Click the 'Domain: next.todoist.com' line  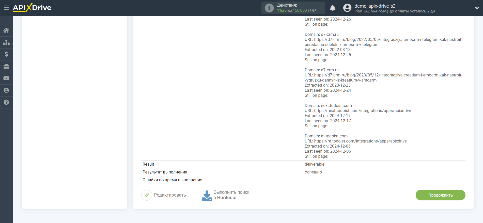tap(328, 105)
